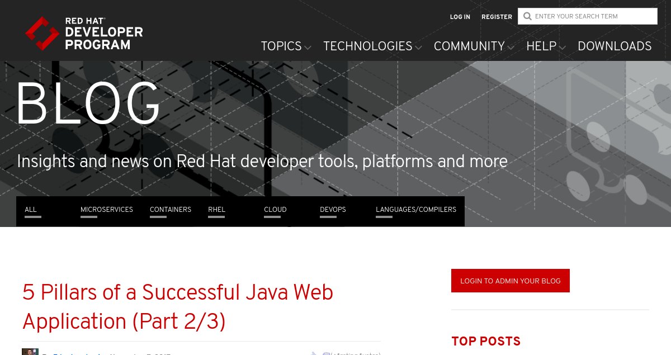Open the COMMUNITY dropdown chevron

tap(511, 48)
